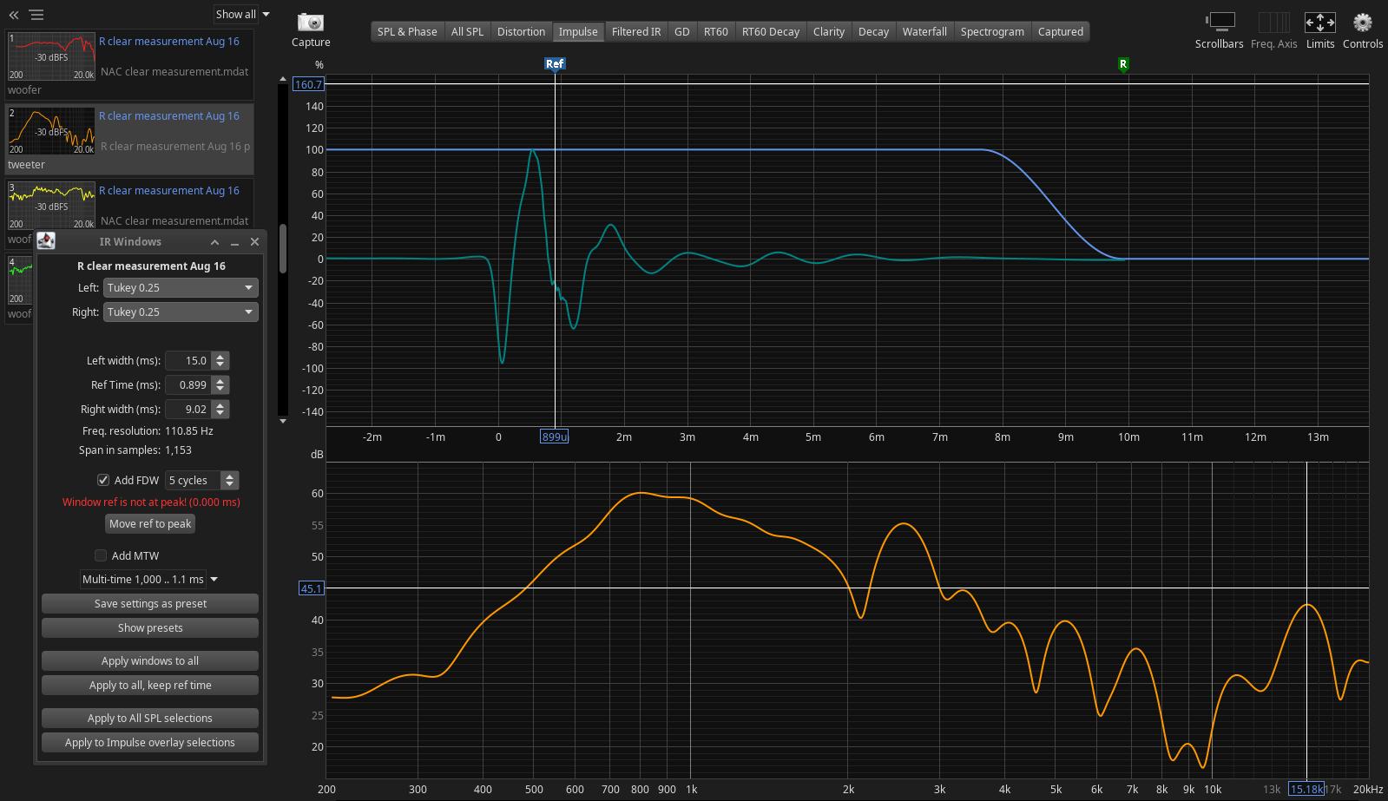Viewport: 1388px width, 801px height.
Task: Click the Left width input field
Action: pos(188,360)
